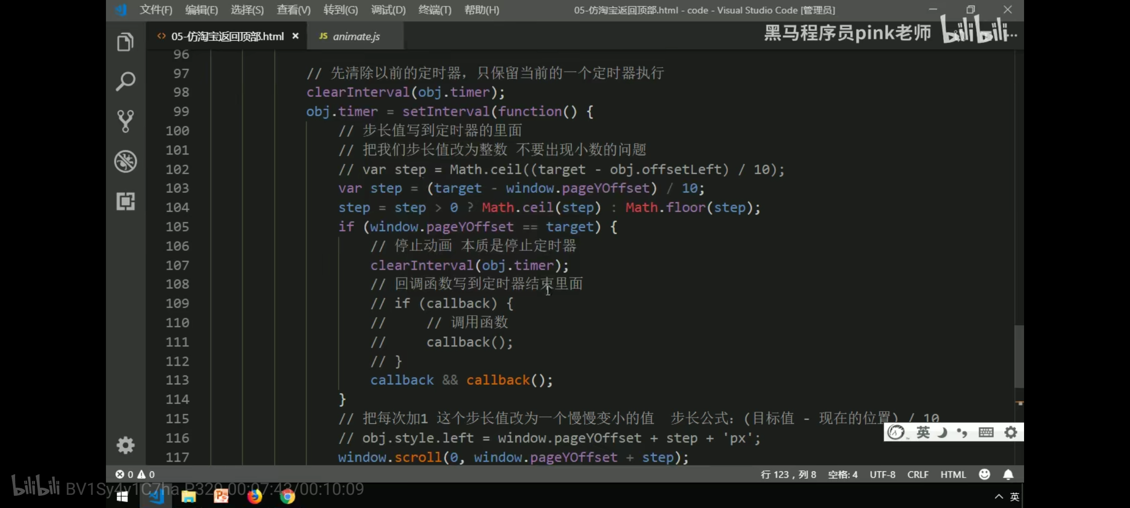Click the clearInterval(obj.timer); on line 98
This screenshot has height=508, width=1130.
point(405,92)
